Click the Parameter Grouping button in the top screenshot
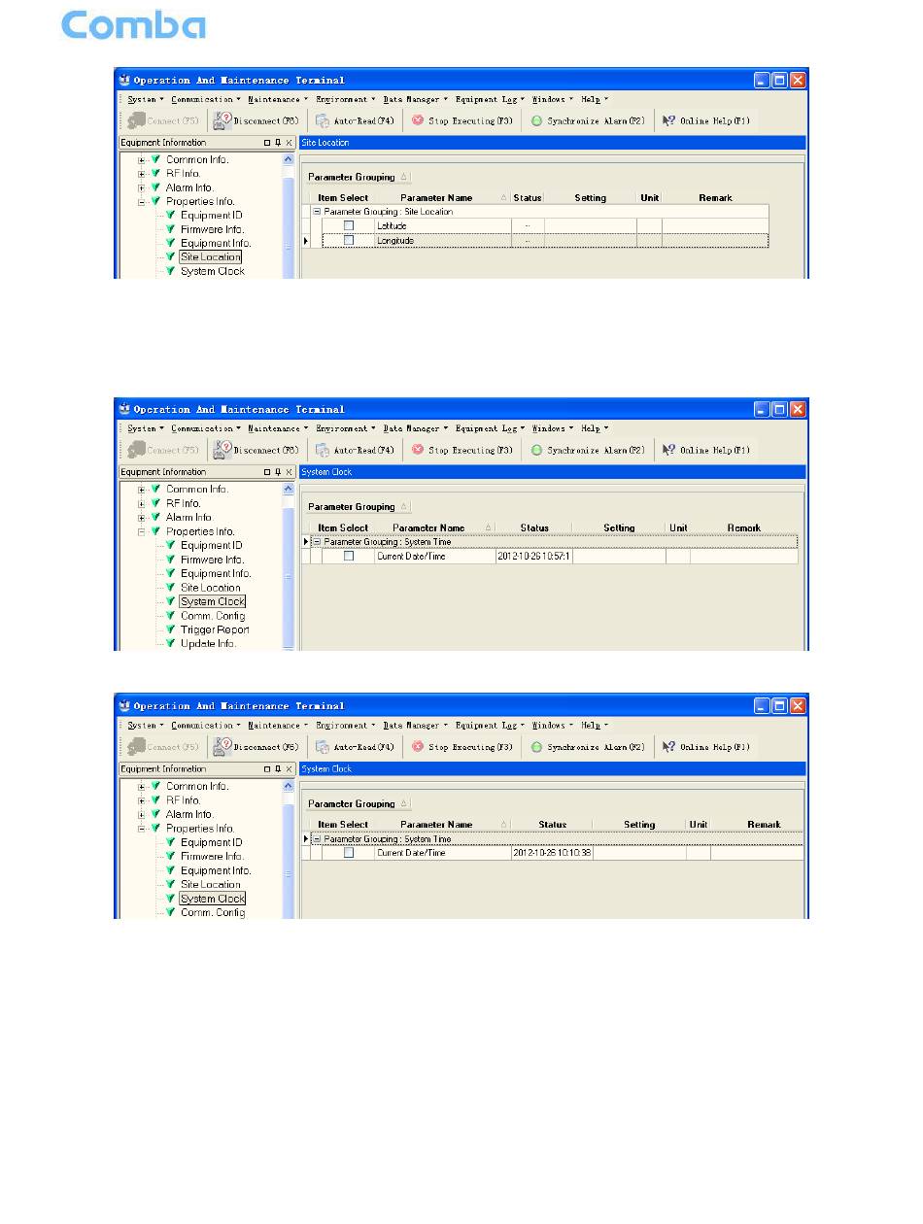Viewport: 923px width, 1224px height. (359, 178)
